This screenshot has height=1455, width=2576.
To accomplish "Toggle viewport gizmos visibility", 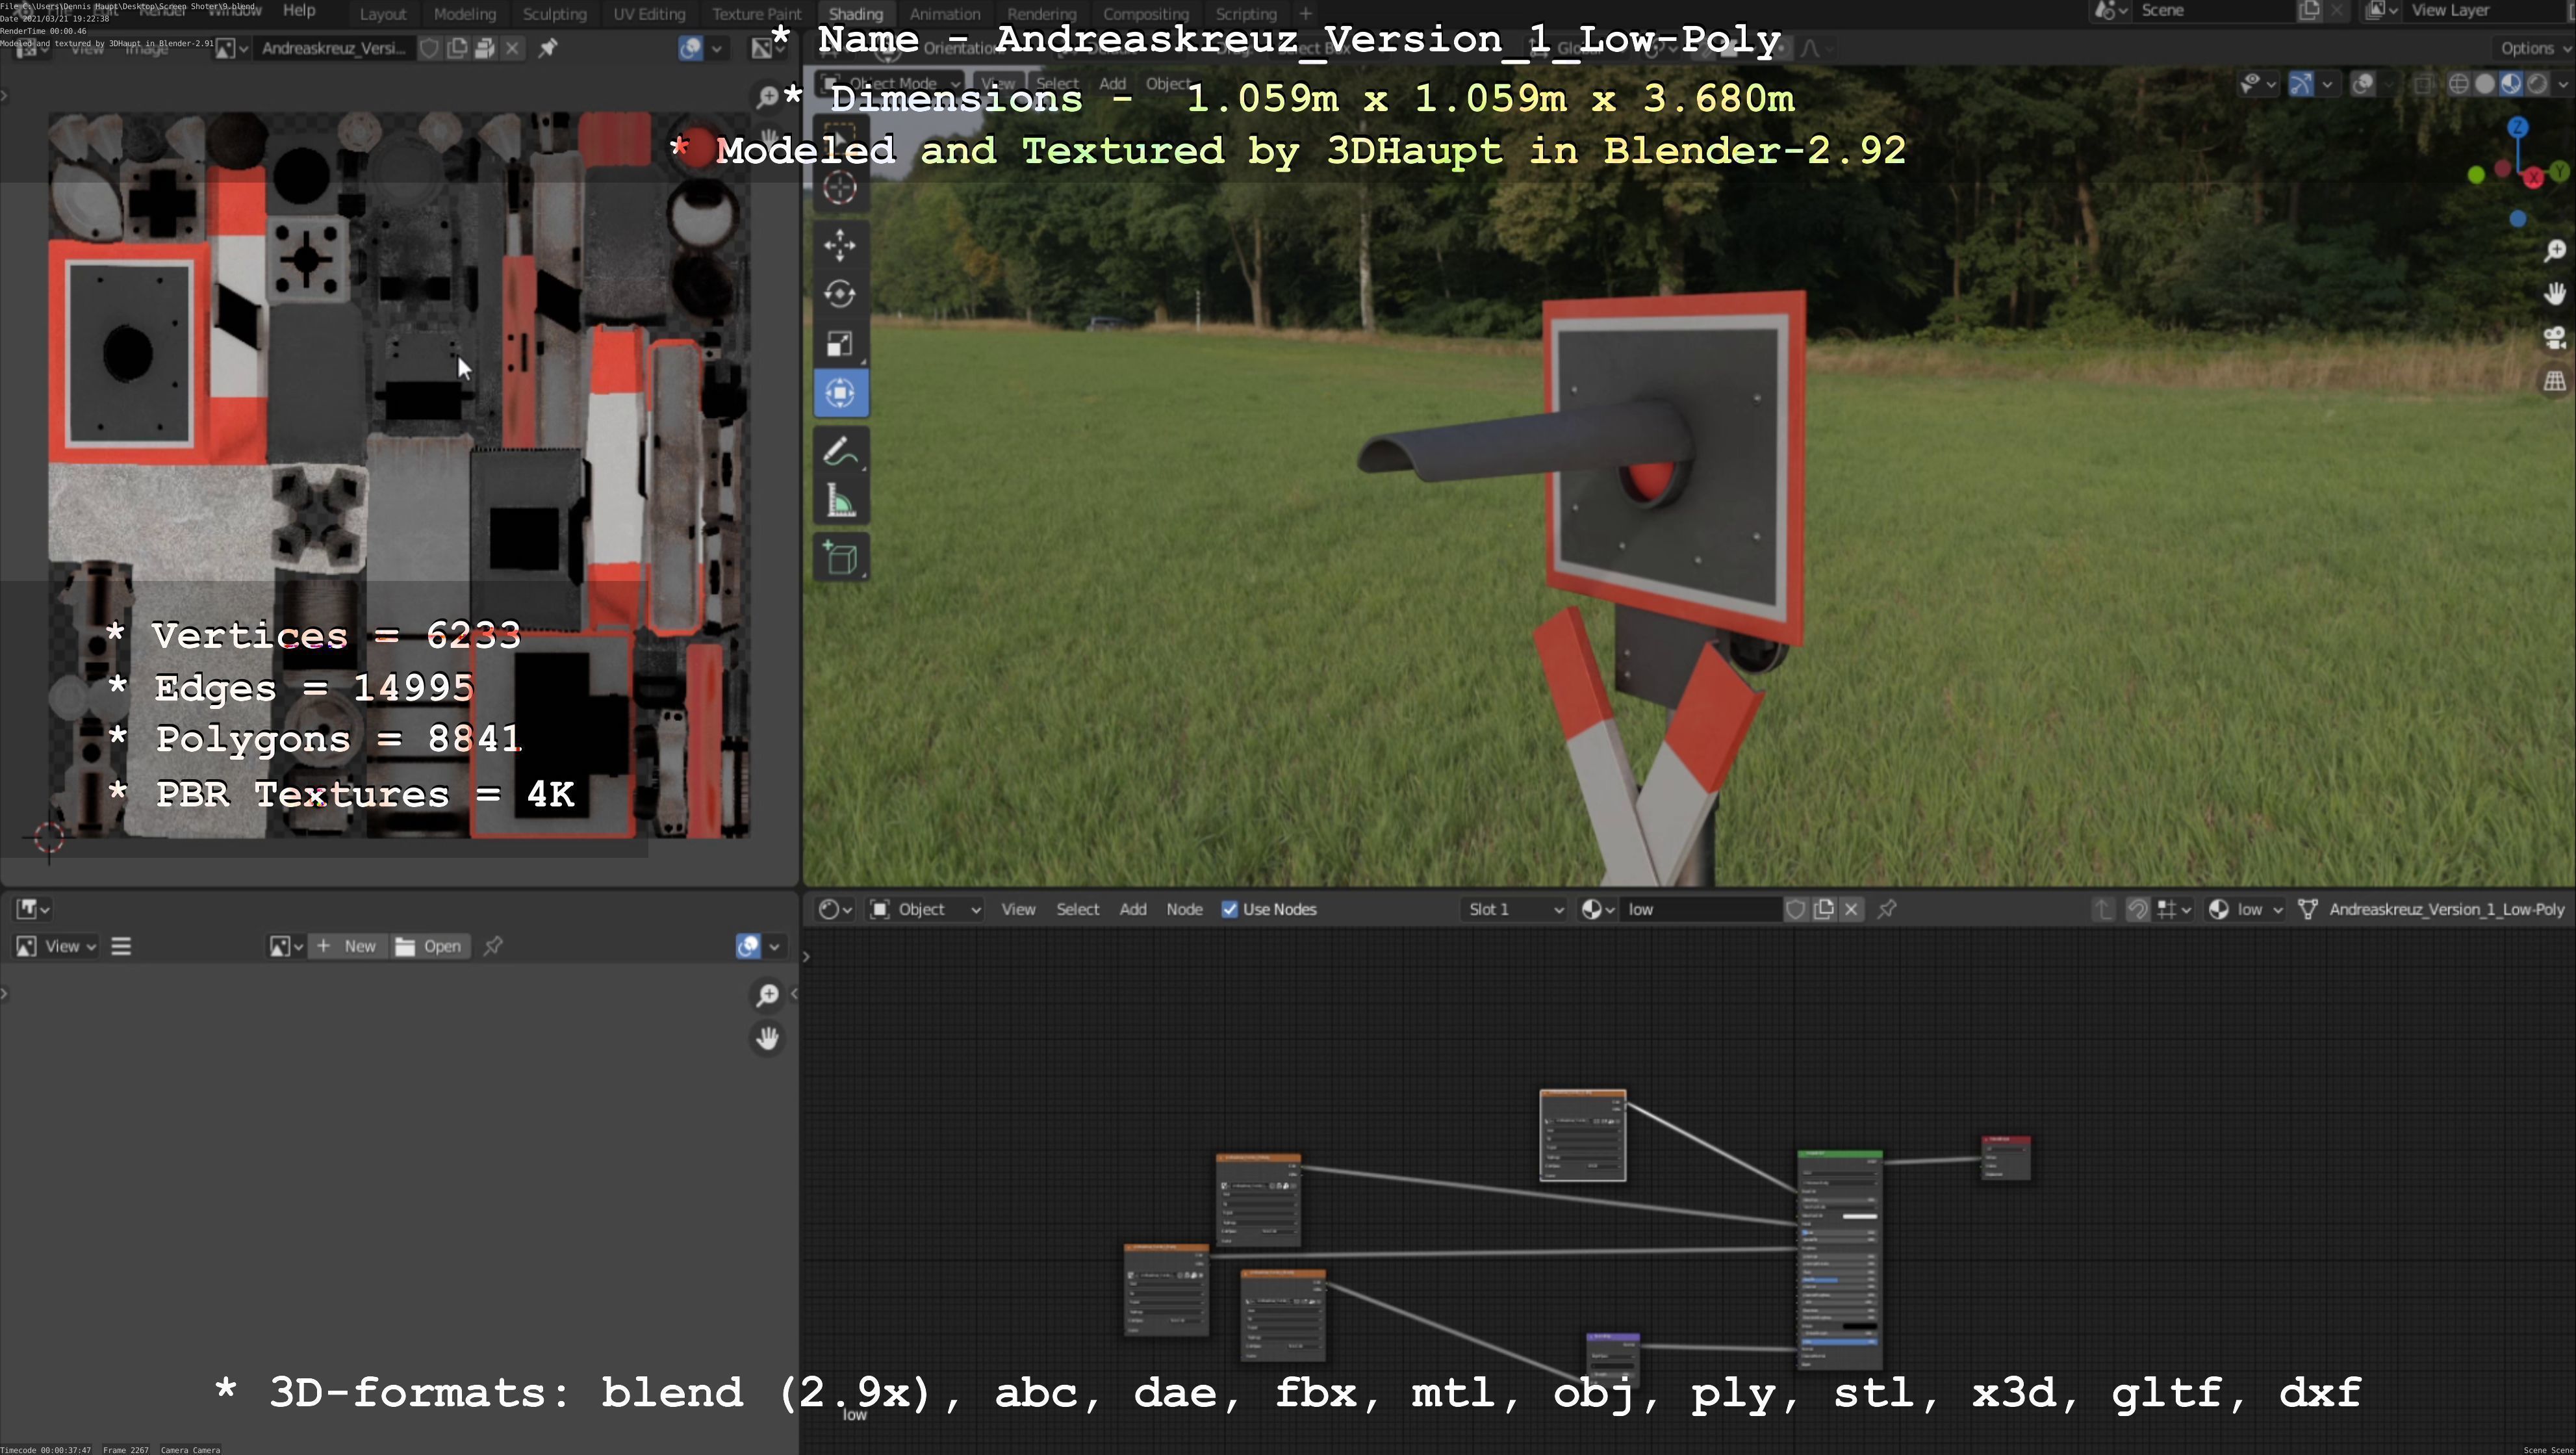I will pyautogui.click(x=2300, y=84).
